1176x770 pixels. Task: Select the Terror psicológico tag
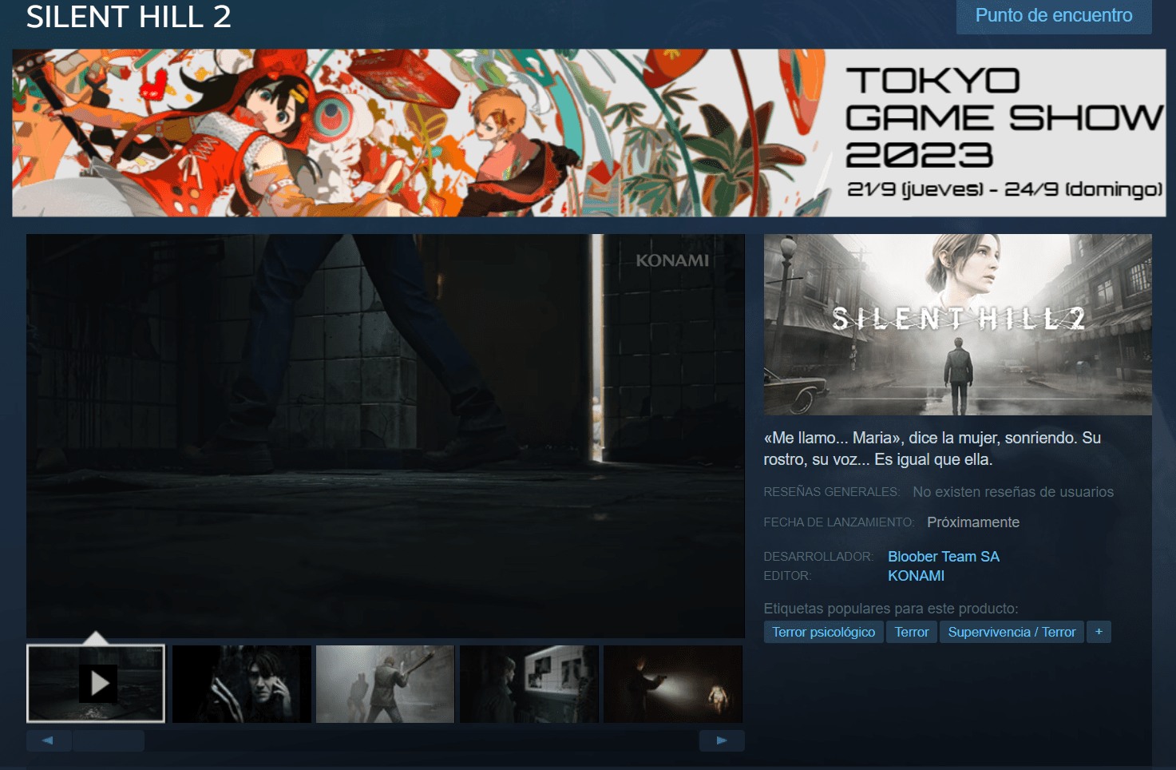click(x=823, y=631)
